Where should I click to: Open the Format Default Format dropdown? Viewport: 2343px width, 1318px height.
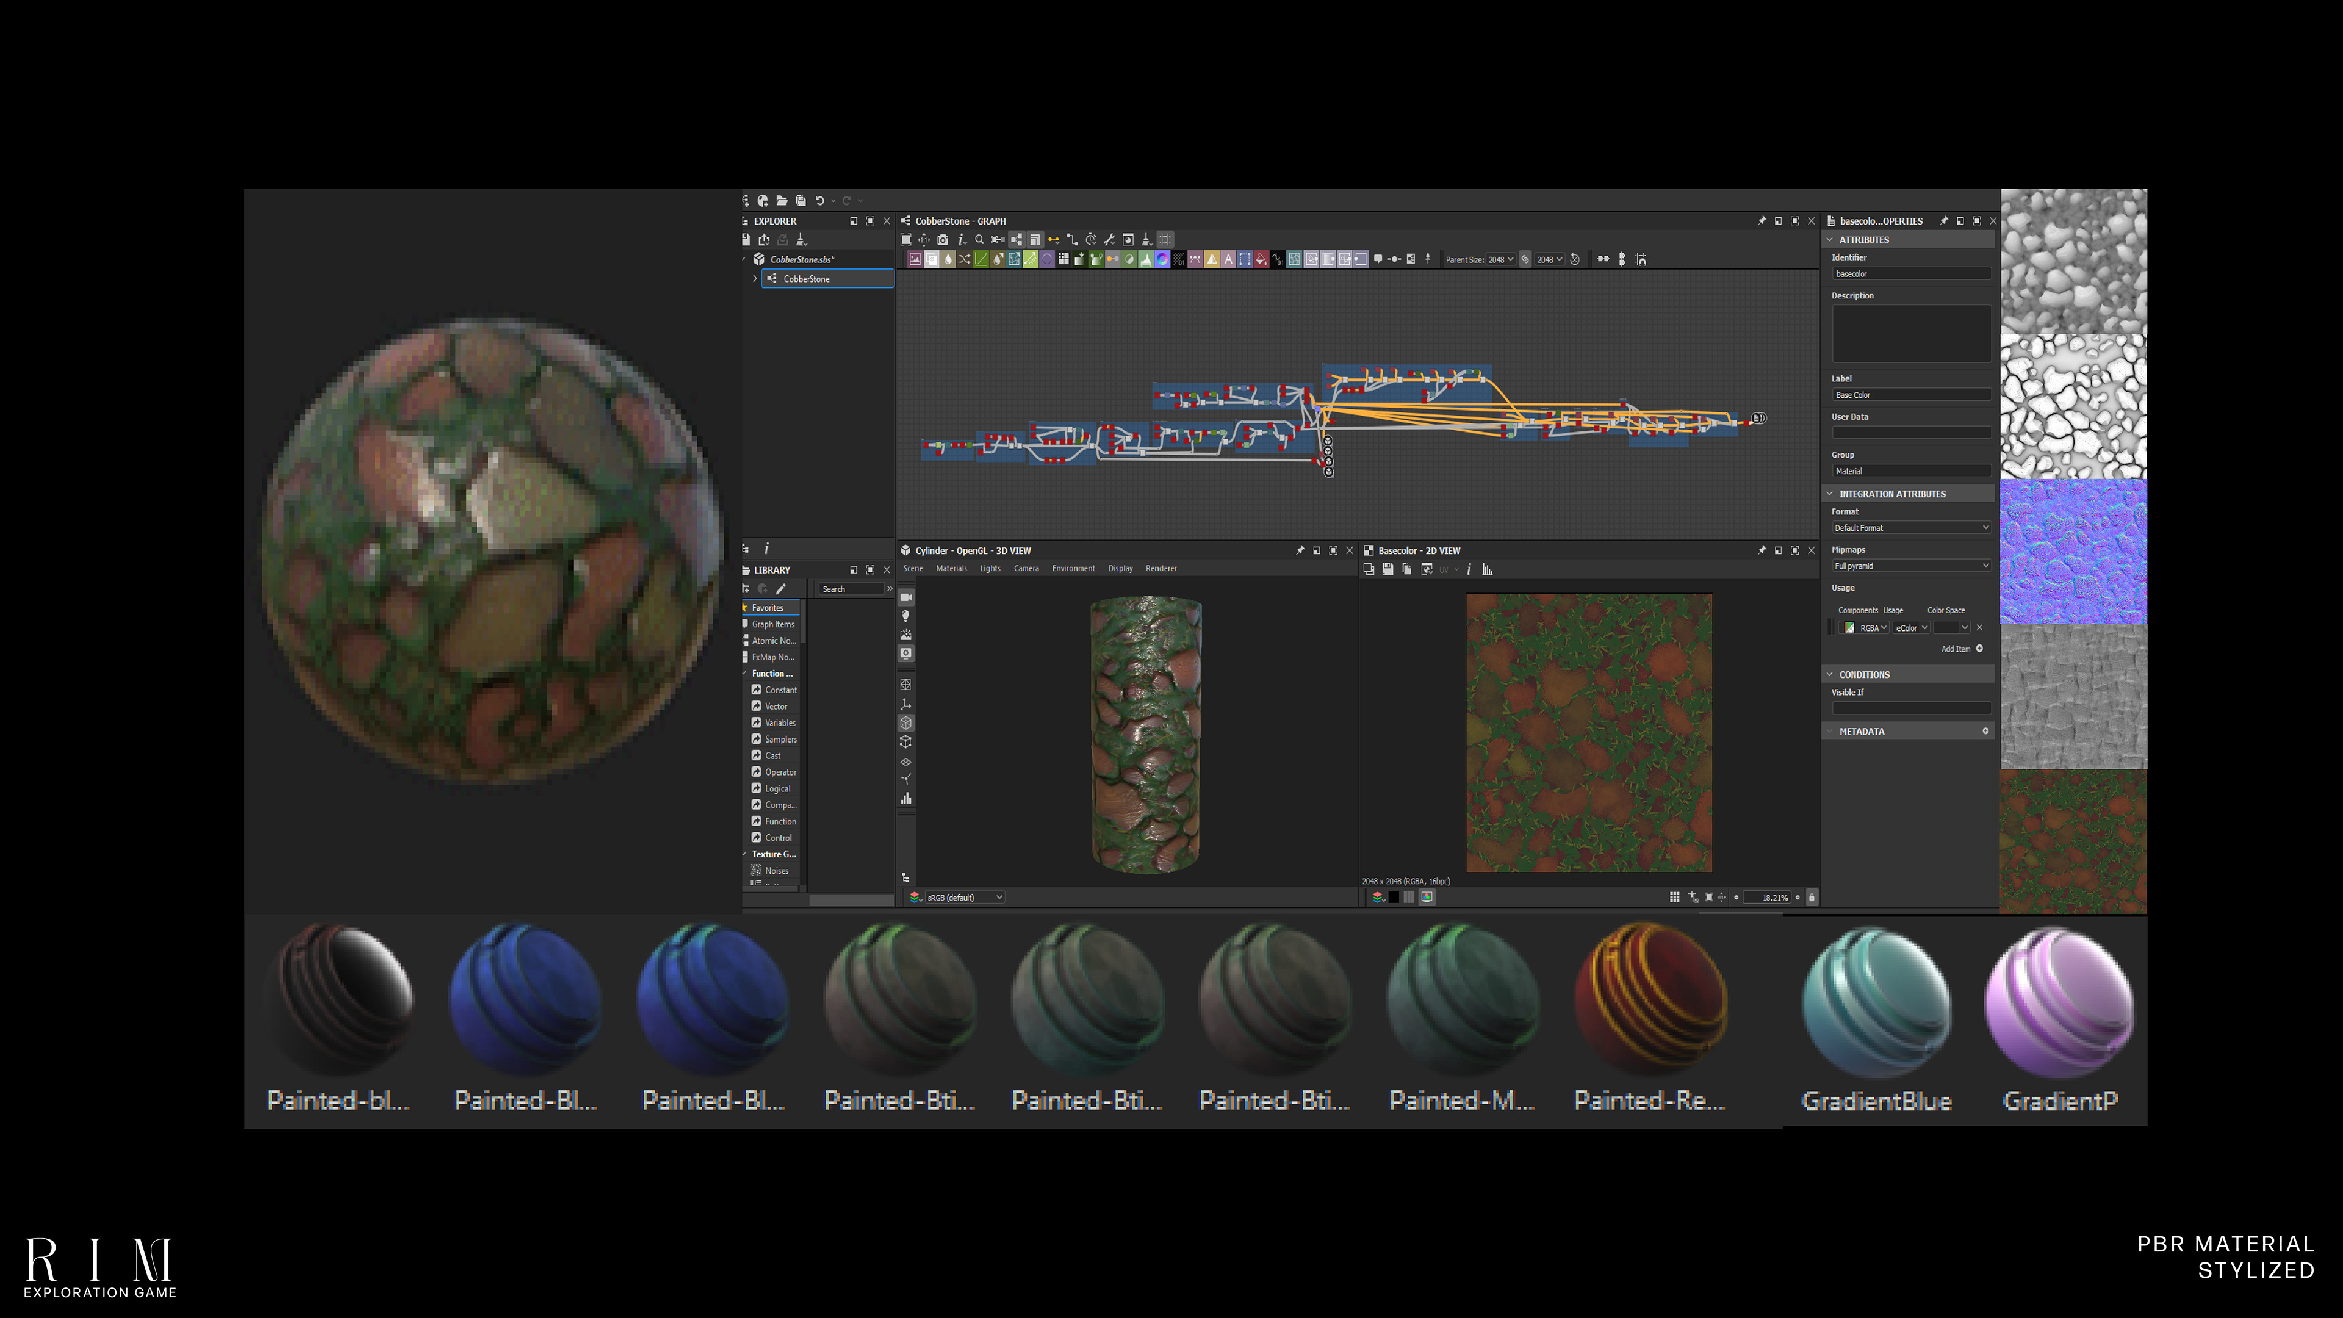[1911, 528]
